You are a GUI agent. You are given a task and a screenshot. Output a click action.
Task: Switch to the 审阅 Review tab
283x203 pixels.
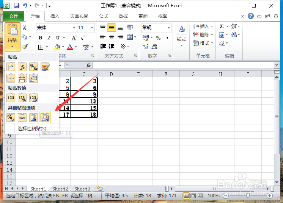click(x=143, y=16)
